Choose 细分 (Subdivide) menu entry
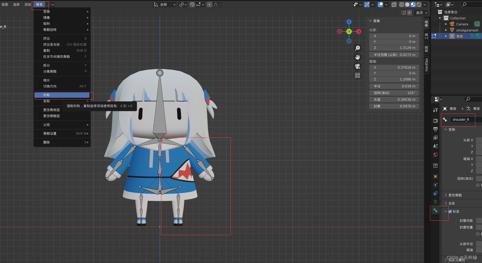482x263 pixels. pos(62,80)
